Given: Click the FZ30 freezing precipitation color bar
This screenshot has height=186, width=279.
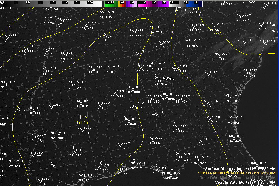Looking at the screenshot, I should [x=153, y=4].
